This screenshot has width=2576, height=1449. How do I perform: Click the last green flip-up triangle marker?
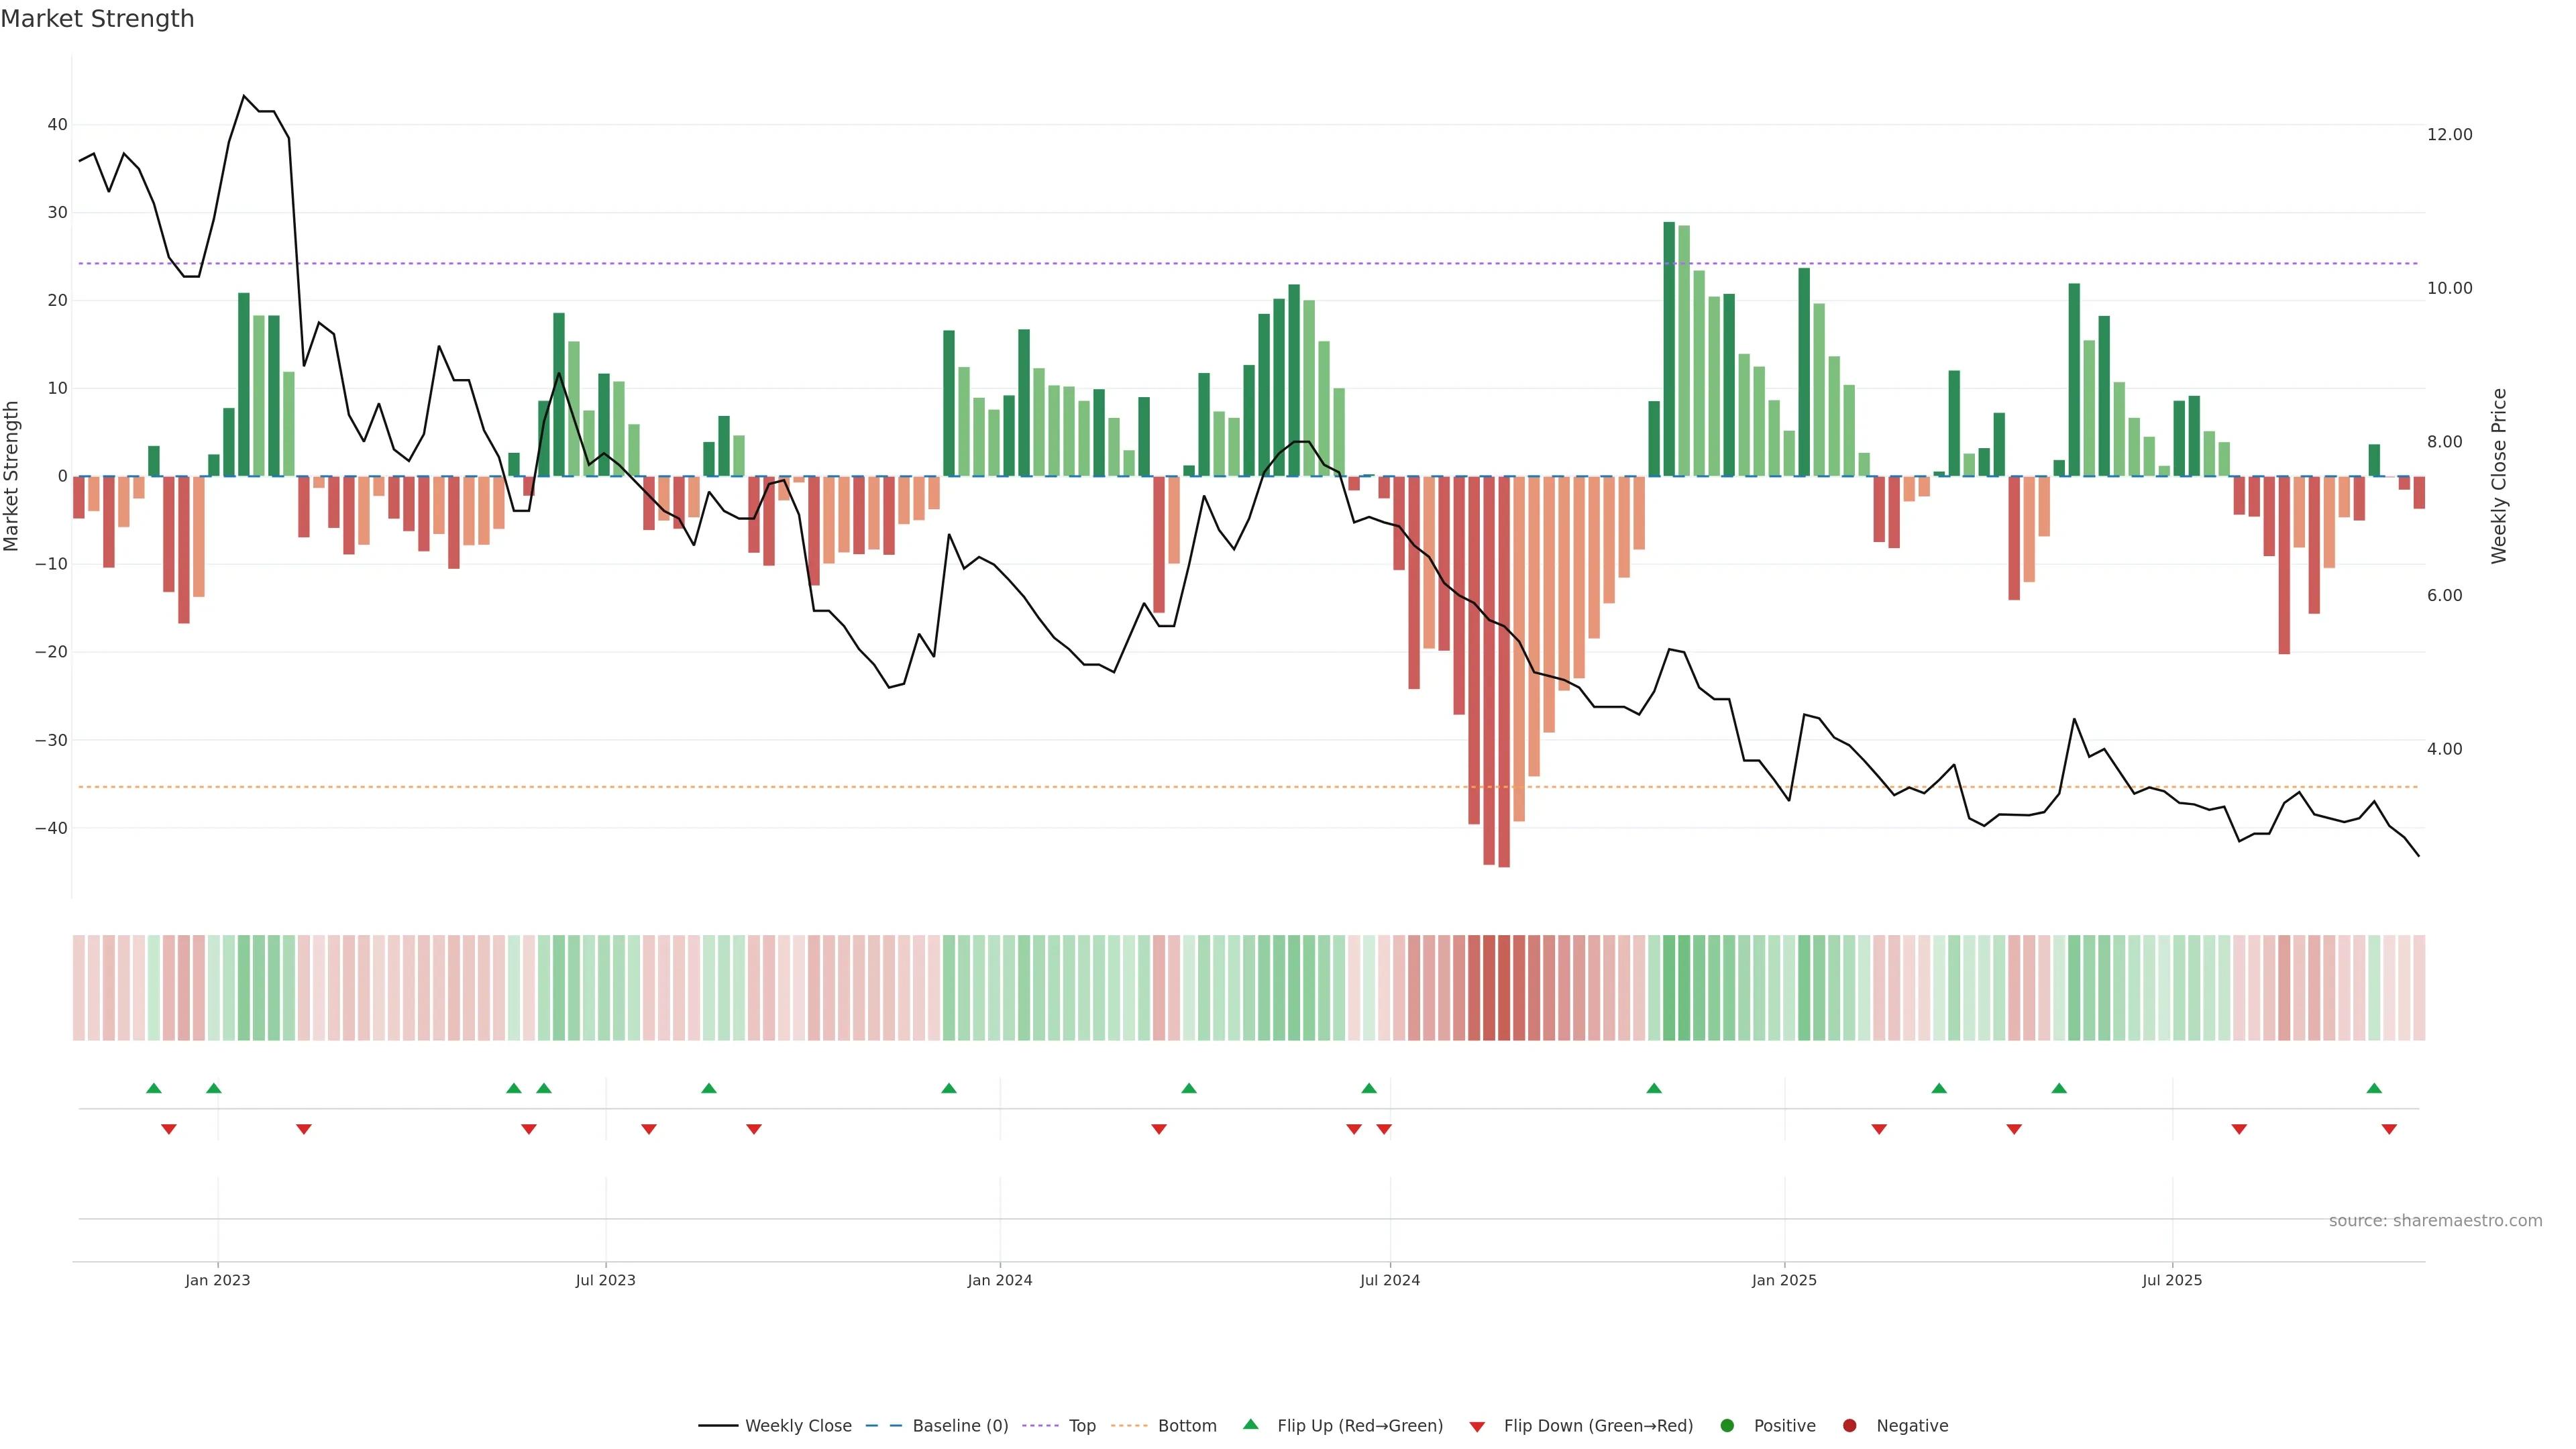click(x=2374, y=1088)
